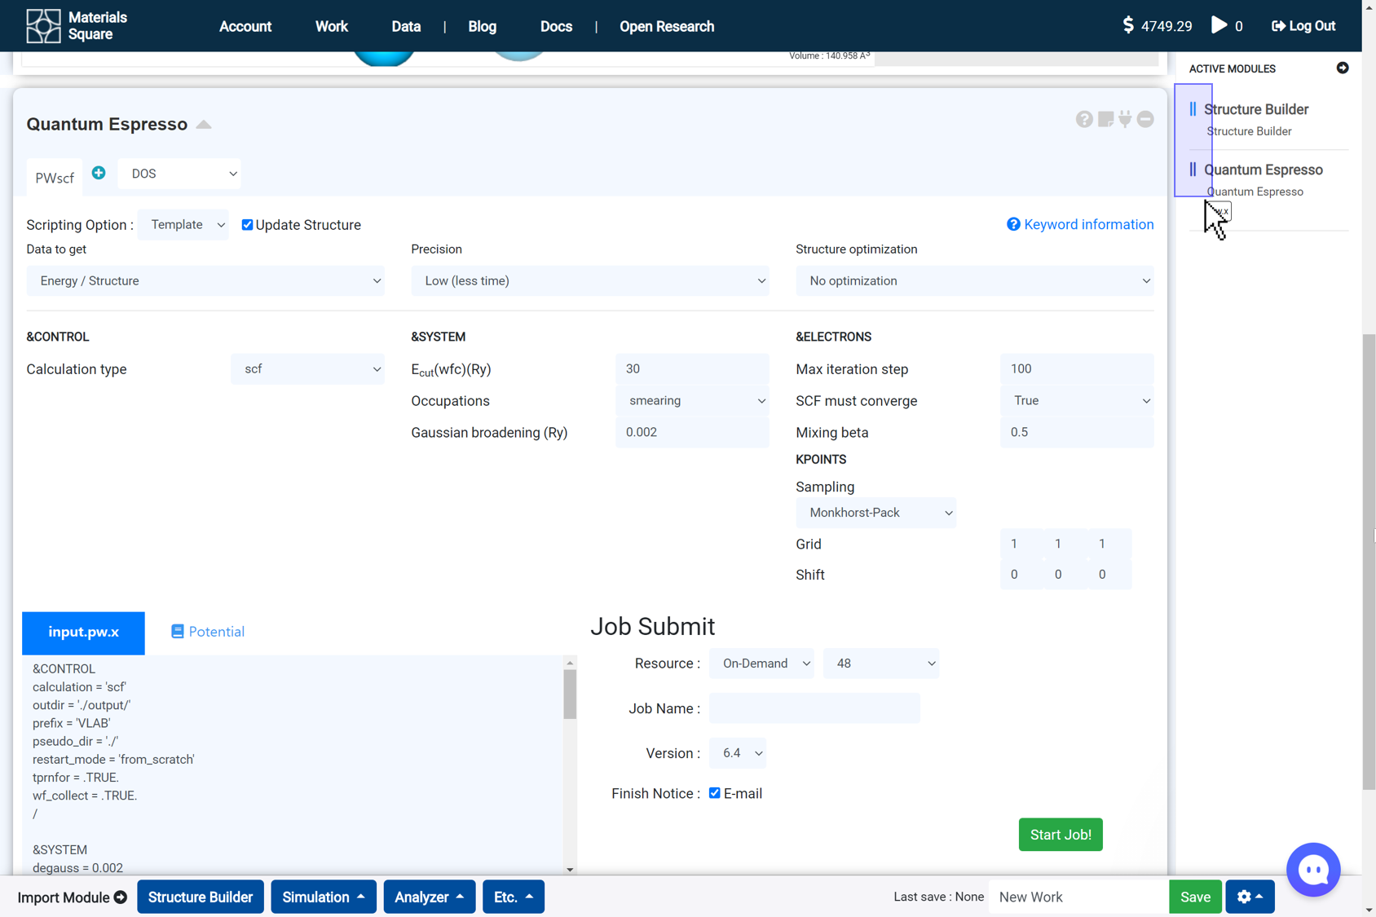Viewport: 1376px width, 917px height.
Task: Open the Docs menu item
Action: pyautogui.click(x=556, y=26)
